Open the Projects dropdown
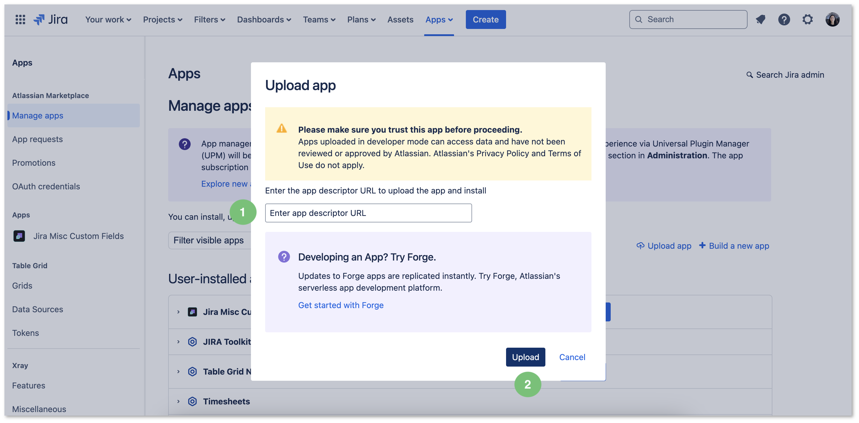The image size is (859, 423). (162, 19)
